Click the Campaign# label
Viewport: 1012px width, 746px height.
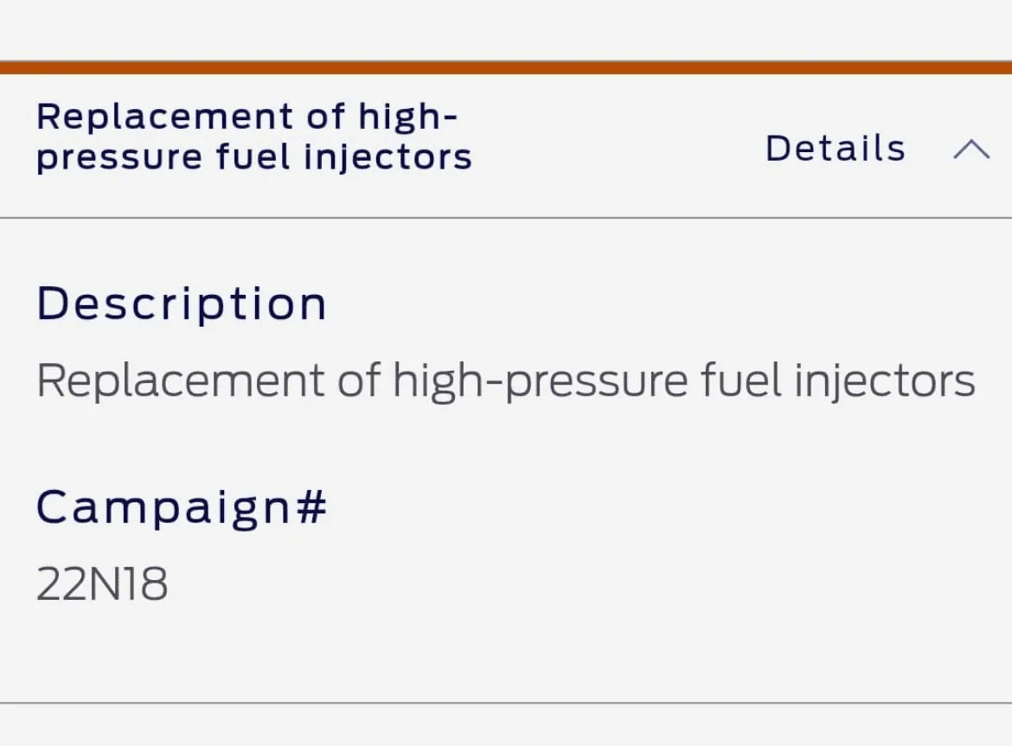point(182,507)
